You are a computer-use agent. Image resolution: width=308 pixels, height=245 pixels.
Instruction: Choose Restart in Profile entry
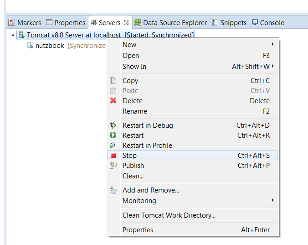click(192, 145)
